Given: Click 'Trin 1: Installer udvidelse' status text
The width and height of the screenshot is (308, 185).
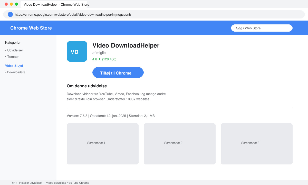Looking at the screenshot, I should (50, 183).
